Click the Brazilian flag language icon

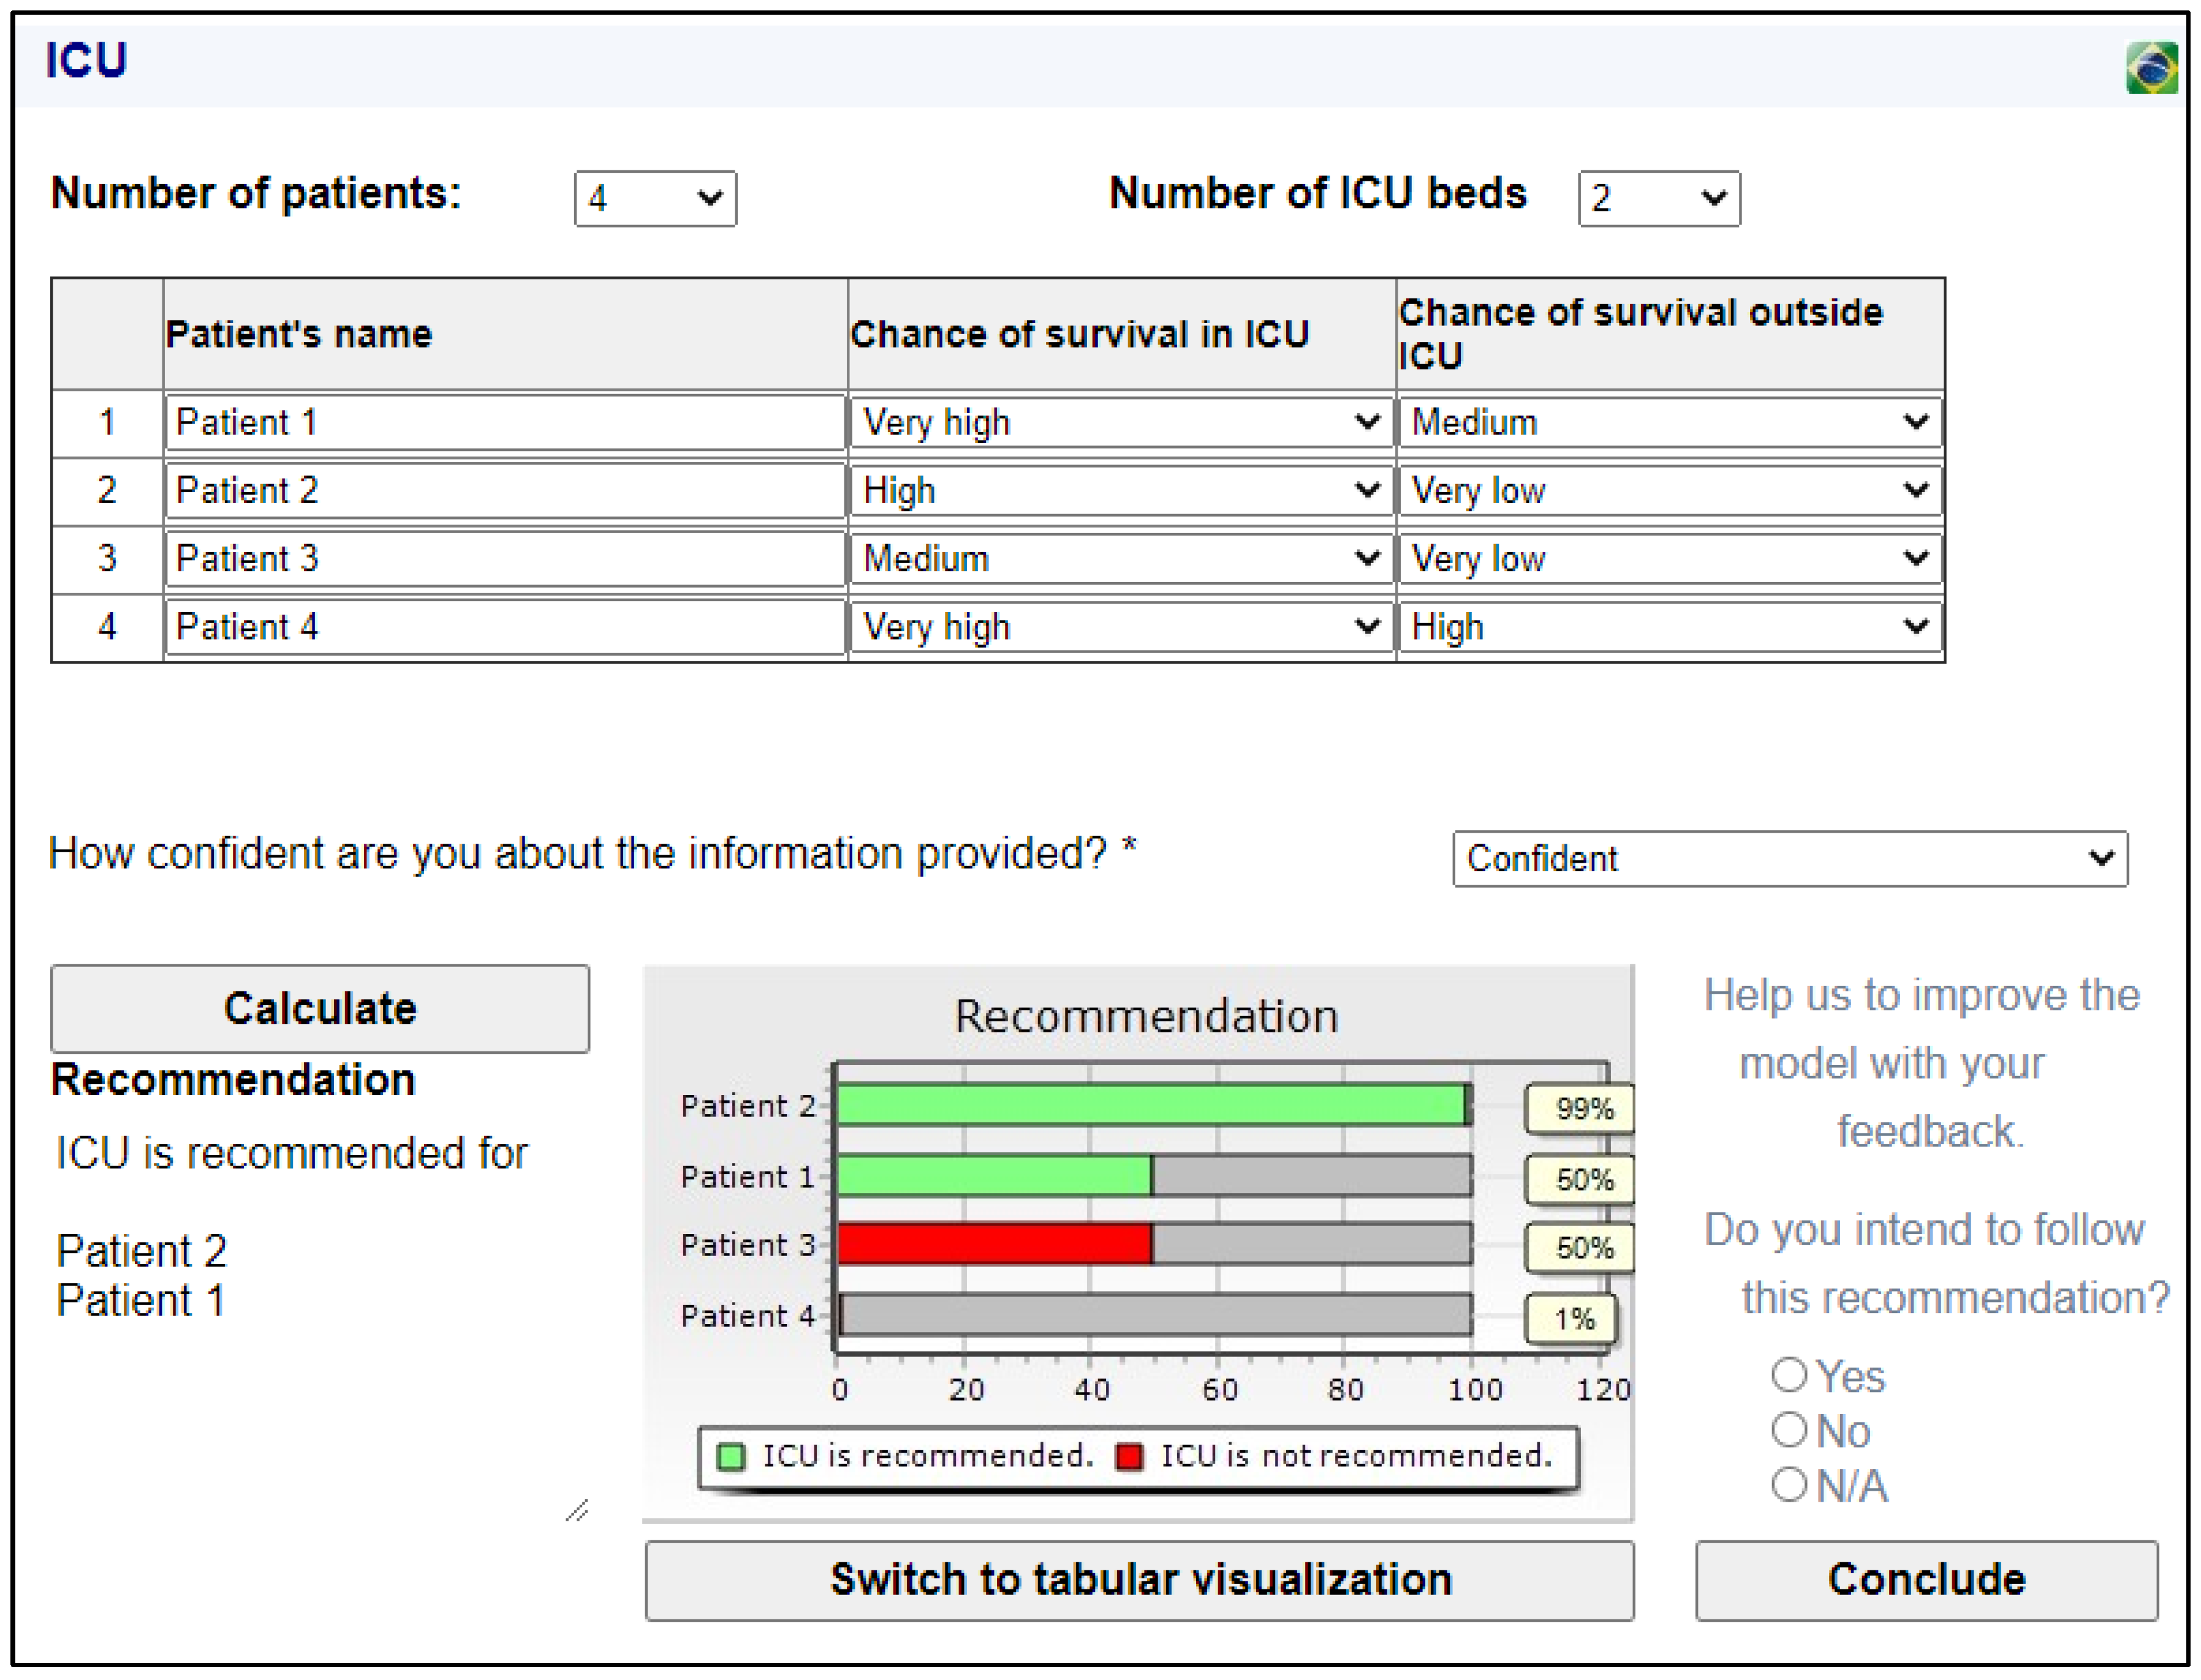point(2150,68)
